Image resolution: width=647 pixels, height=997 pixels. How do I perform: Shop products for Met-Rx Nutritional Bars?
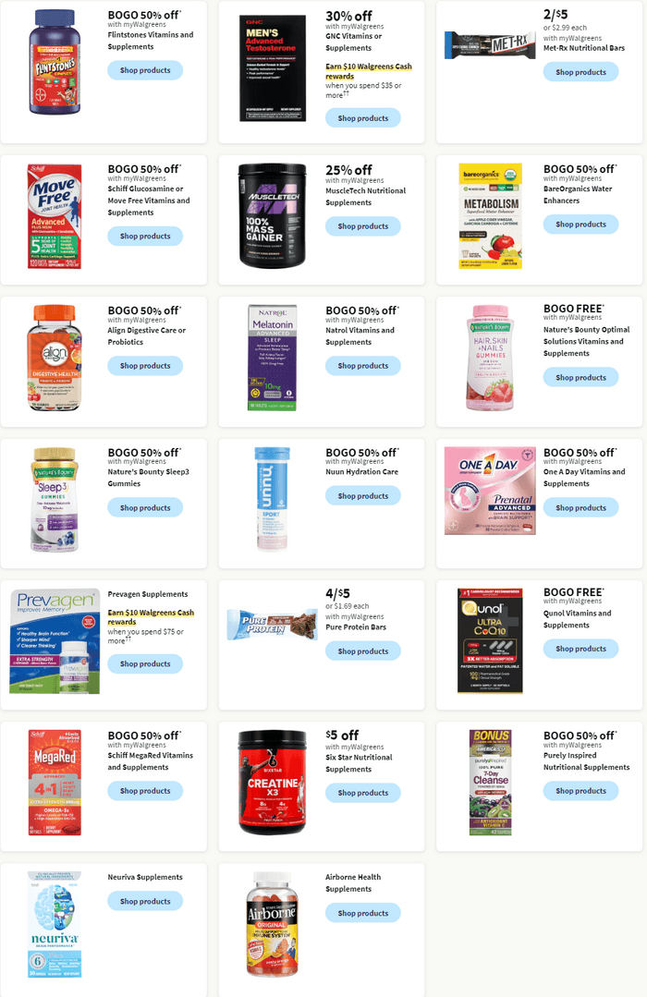[x=580, y=72]
